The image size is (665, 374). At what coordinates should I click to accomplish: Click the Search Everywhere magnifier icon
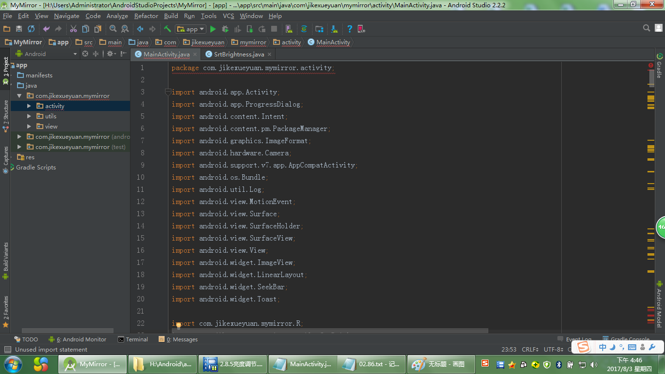coord(647,28)
